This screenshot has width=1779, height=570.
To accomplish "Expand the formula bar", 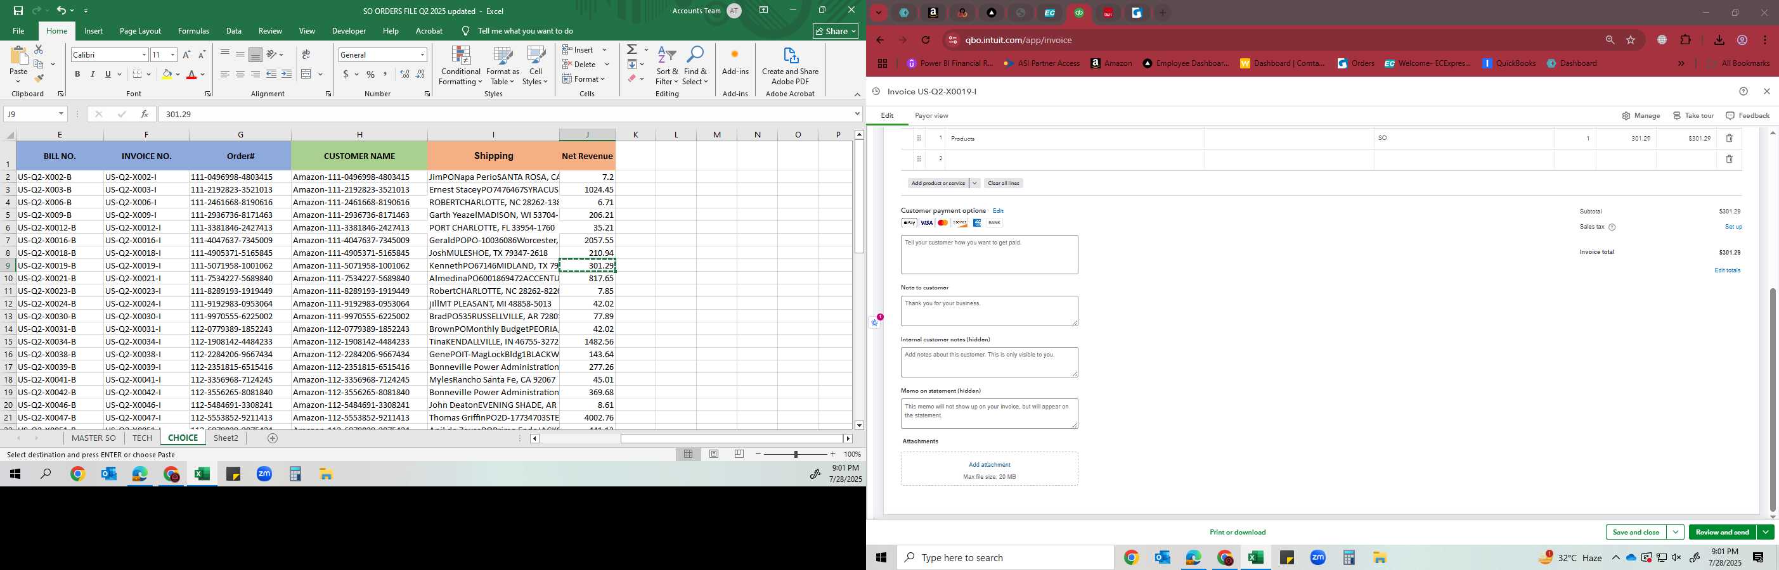I will coord(857,114).
